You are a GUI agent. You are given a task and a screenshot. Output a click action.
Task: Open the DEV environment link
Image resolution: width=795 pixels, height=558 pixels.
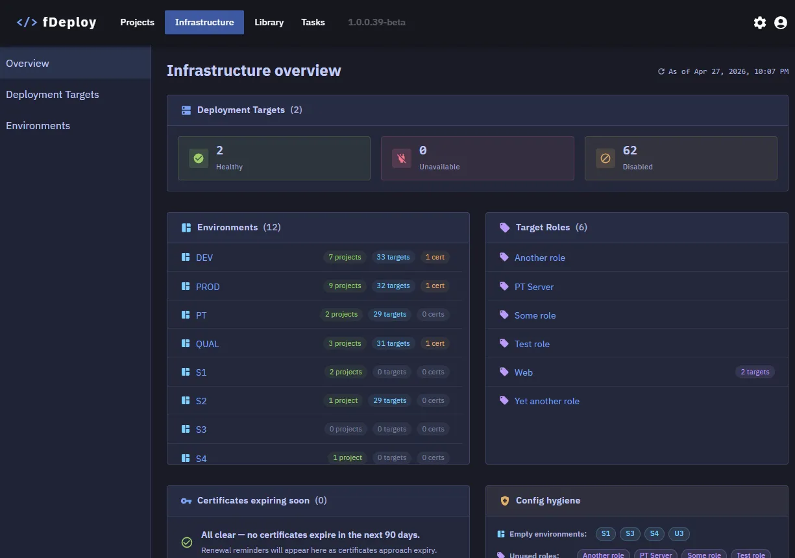[x=204, y=258]
